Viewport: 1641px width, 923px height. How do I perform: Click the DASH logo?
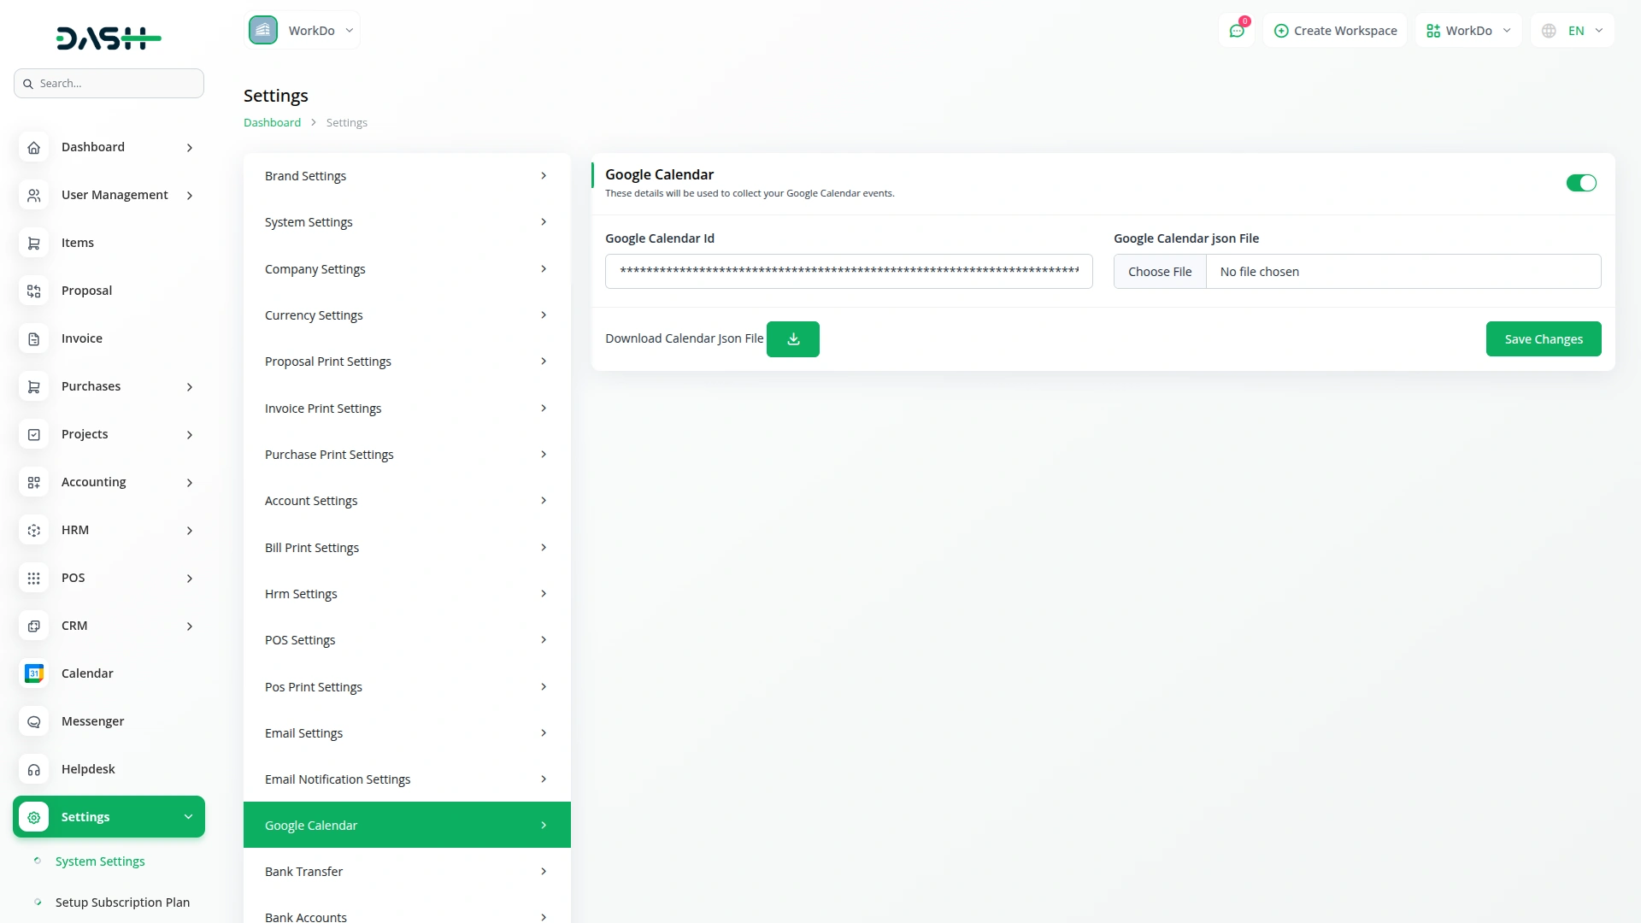tap(109, 38)
